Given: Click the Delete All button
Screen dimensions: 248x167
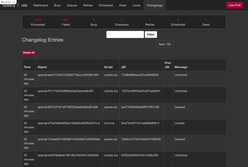Looking at the screenshot, I should pos(29,53).
